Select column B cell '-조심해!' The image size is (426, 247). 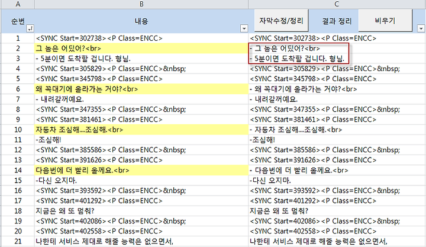click(x=141, y=140)
